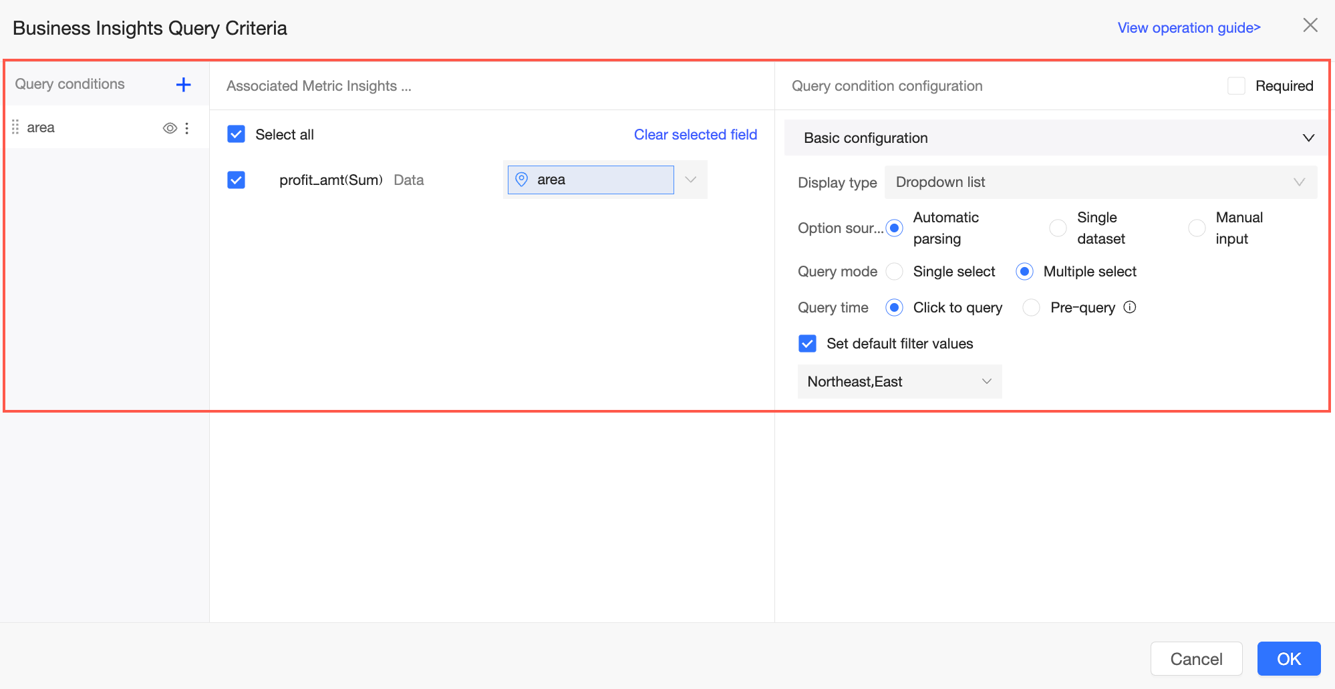Image resolution: width=1335 pixels, height=689 pixels.
Task: Add a new query condition with plus icon
Action: pyautogui.click(x=183, y=85)
